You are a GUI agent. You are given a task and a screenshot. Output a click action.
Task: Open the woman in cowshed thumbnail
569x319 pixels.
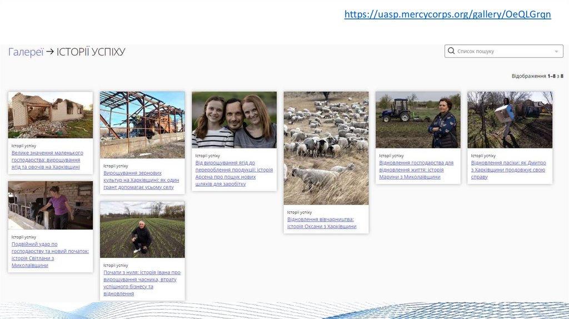pyautogui.click(x=51, y=205)
